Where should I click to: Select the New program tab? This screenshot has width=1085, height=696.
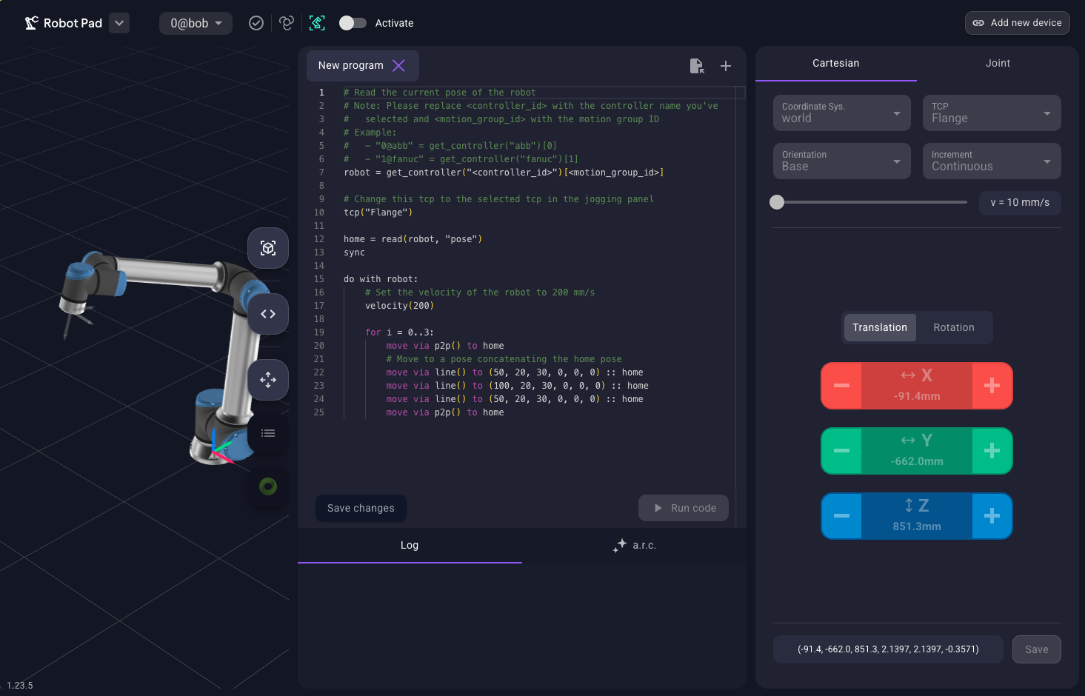(x=362, y=65)
